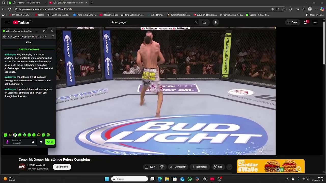The height and width of the screenshot is (183, 326).
Task: Subscribe to UFC Eurasia with Suscribirme
Action: 62,167
